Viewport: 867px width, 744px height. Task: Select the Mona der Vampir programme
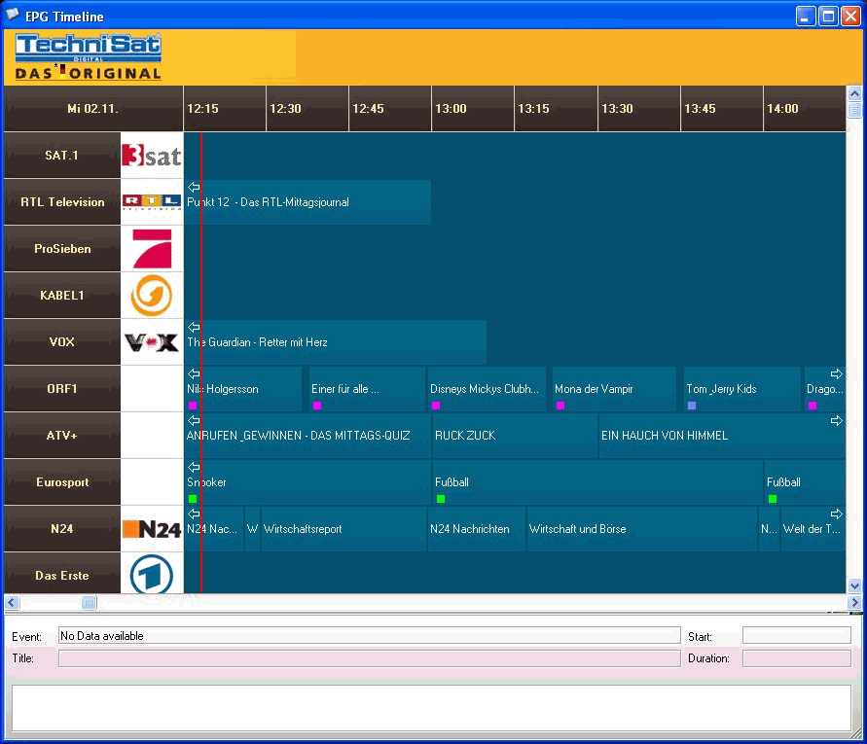tap(614, 389)
